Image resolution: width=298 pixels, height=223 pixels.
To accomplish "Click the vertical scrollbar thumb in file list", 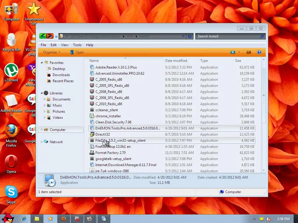I will (264, 95).
